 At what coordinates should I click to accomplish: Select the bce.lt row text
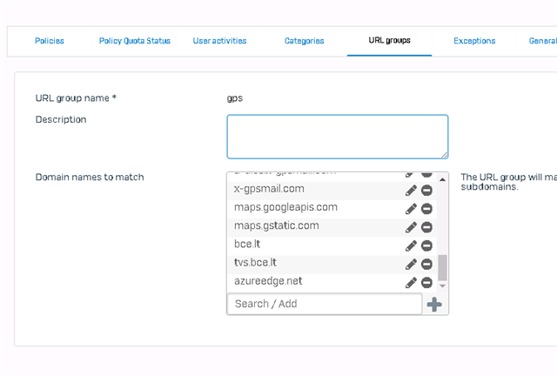tap(247, 245)
